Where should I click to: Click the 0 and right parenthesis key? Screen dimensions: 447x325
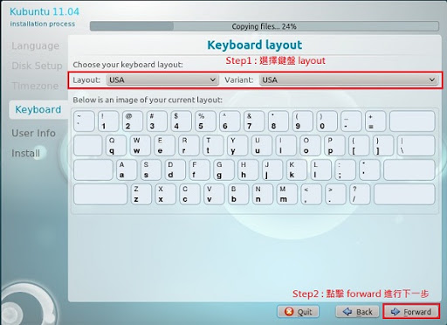[327, 121]
